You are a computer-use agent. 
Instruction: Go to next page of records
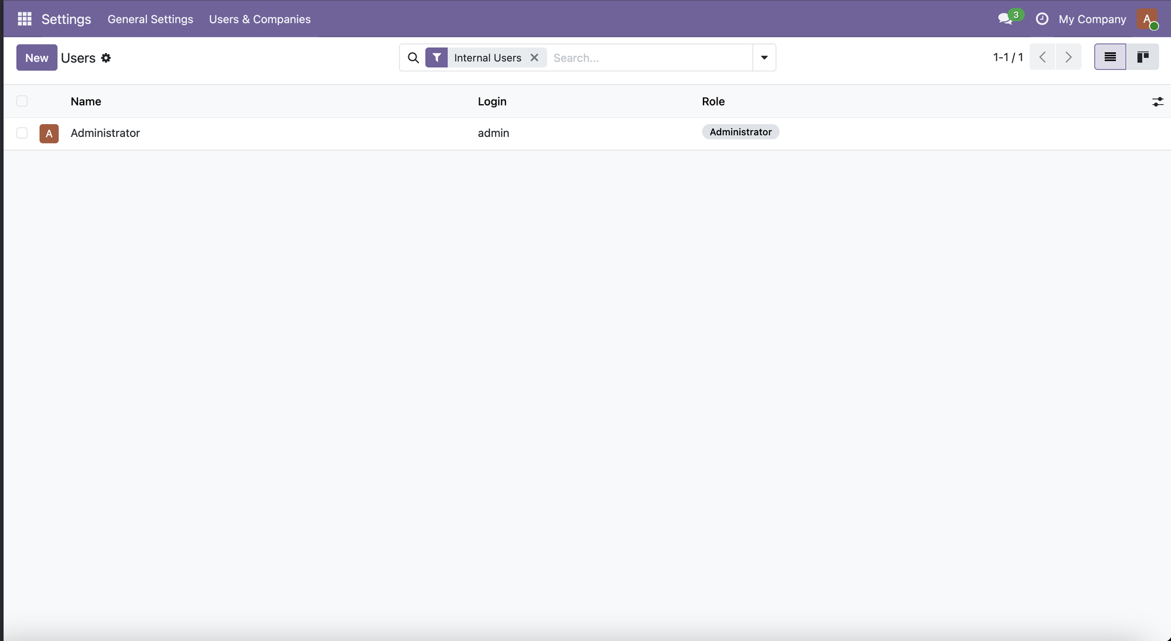pyautogui.click(x=1068, y=57)
